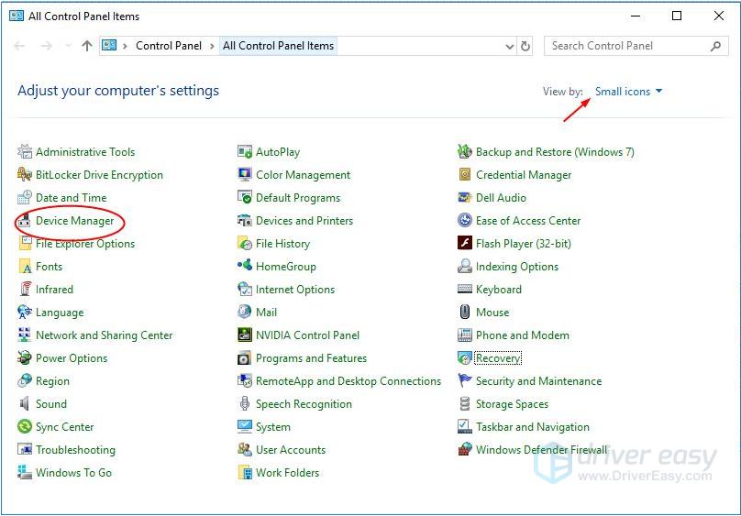The height and width of the screenshot is (516, 741).
Task: Click the Dell Audio icon
Action: pos(465,198)
